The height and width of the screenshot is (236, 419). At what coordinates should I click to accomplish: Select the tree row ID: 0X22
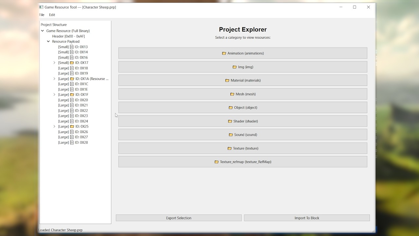(73, 110)
